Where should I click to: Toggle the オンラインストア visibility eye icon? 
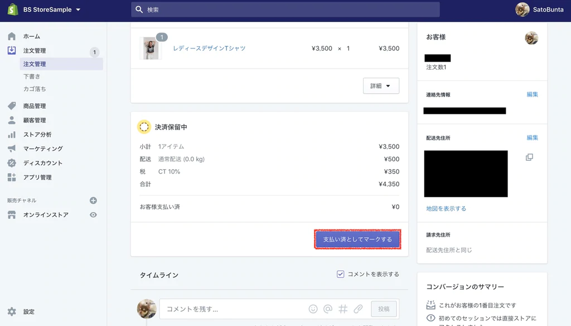pyautogui.click(x=93, y=214)
